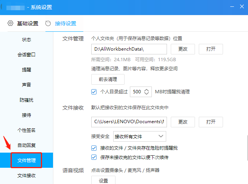Screen dimensions: 248x184
Task: Select 状态 in the sidebar
Action: (27, 39)
